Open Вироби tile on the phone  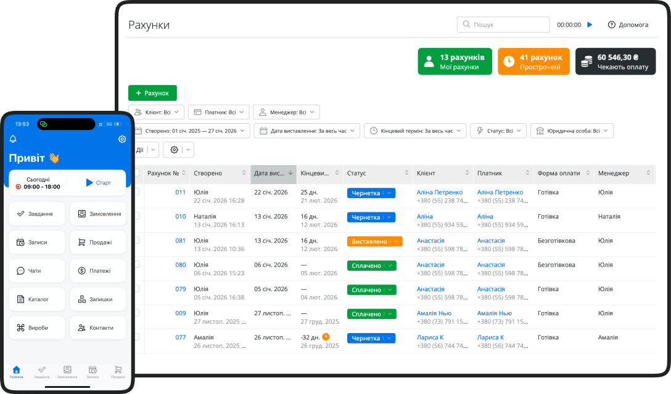(x=37, y=328)
